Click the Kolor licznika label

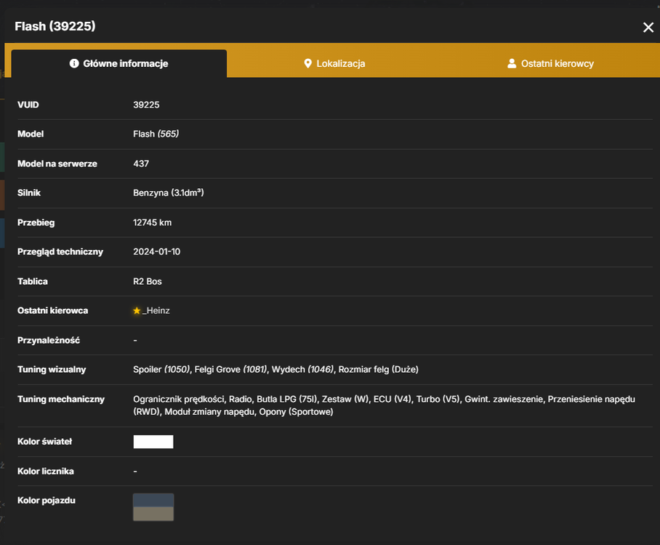(46, 472)
